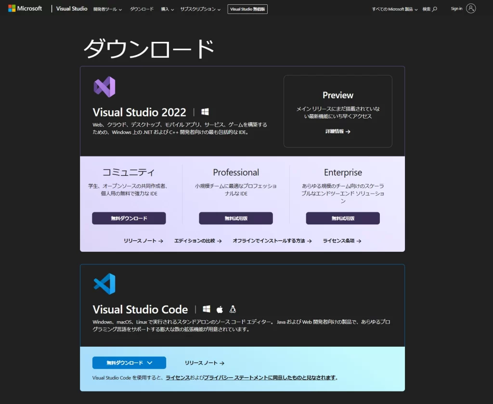The height and width of the screenshot is (404, 493).
Task: Click the Visual Studio 無償版 button
Action: [247, 8]
